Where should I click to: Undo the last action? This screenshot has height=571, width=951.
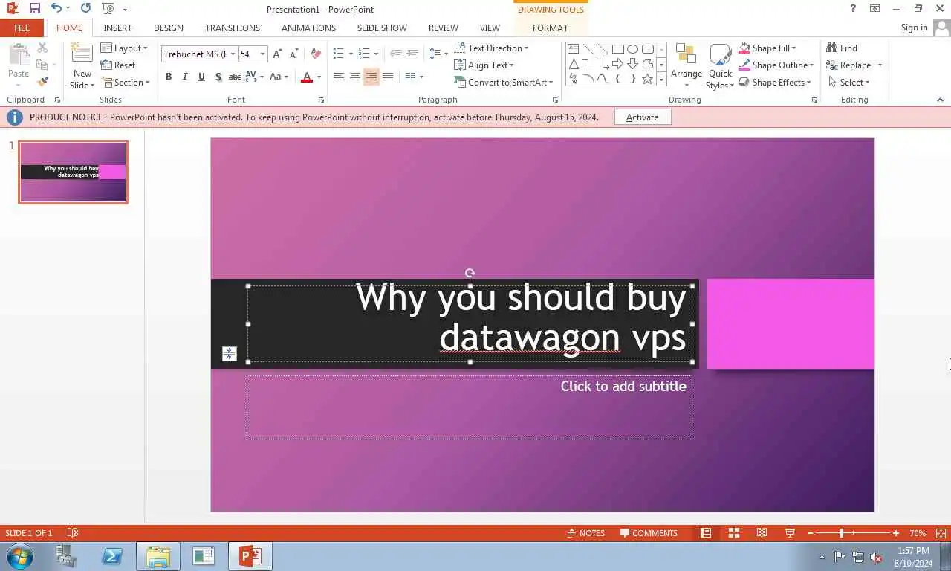(56, 9)
